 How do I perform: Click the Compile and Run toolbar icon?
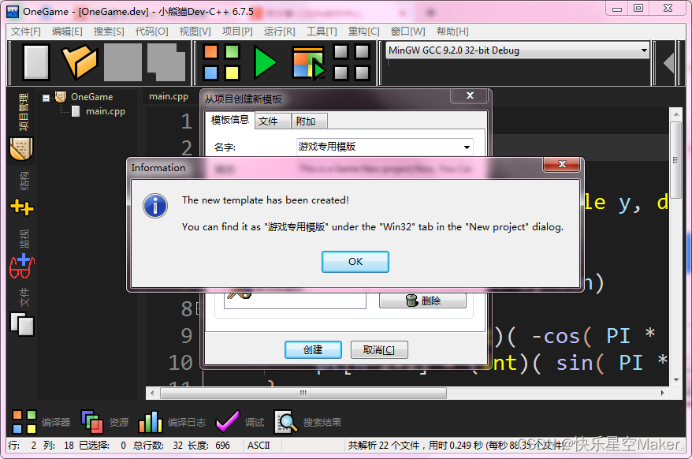click(308, 63)
